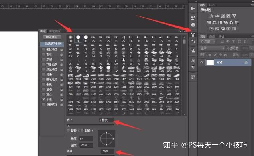
Task: Select the 画笔笔尖形状 option
Action: tap(52, 44)
